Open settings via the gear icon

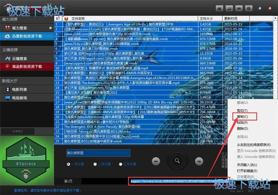click(x=249, y=8)
